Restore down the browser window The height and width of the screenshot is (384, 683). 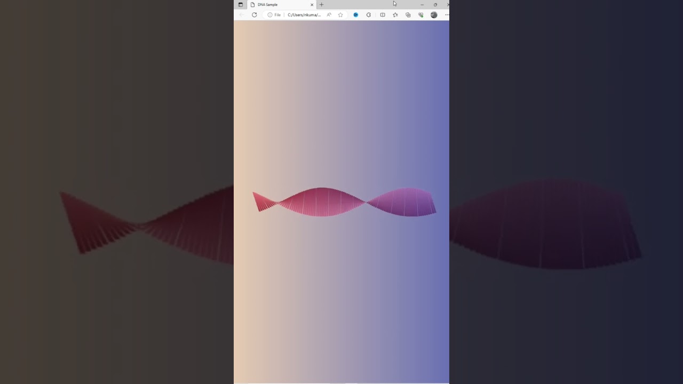click(435, 5)
